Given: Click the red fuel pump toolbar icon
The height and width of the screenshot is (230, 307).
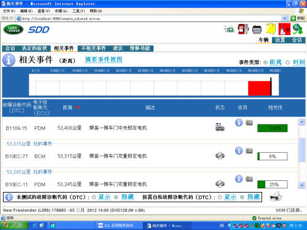Looking at the screenshot, I should [x=243, y=29].
